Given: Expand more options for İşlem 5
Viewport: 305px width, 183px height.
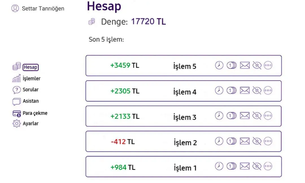Looking at the screenshot, I should click(x=268, y=65).
